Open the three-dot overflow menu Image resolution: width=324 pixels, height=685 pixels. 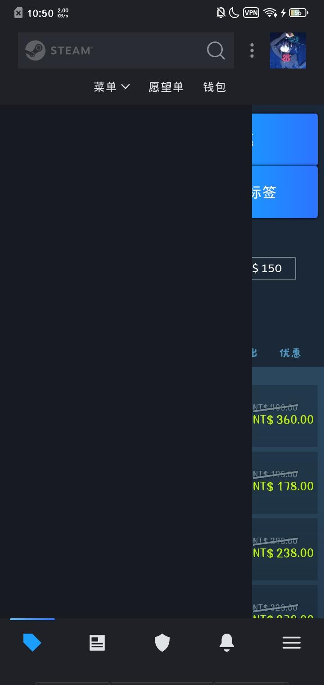click(x=252, y=50)
